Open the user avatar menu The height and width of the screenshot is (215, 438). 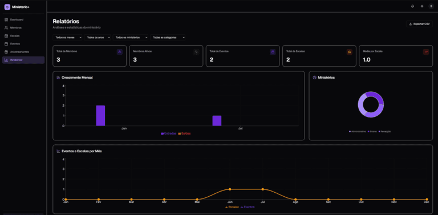[431, 6]
